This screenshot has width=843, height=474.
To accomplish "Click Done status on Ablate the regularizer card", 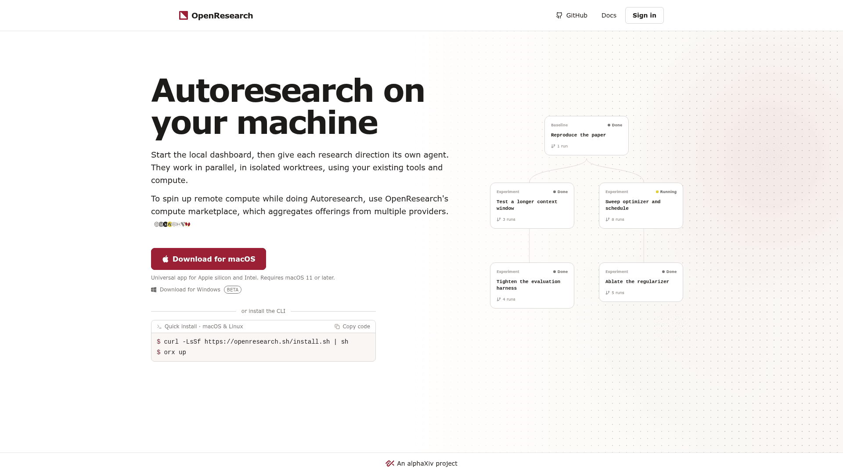I will click(x=669, y=272).
